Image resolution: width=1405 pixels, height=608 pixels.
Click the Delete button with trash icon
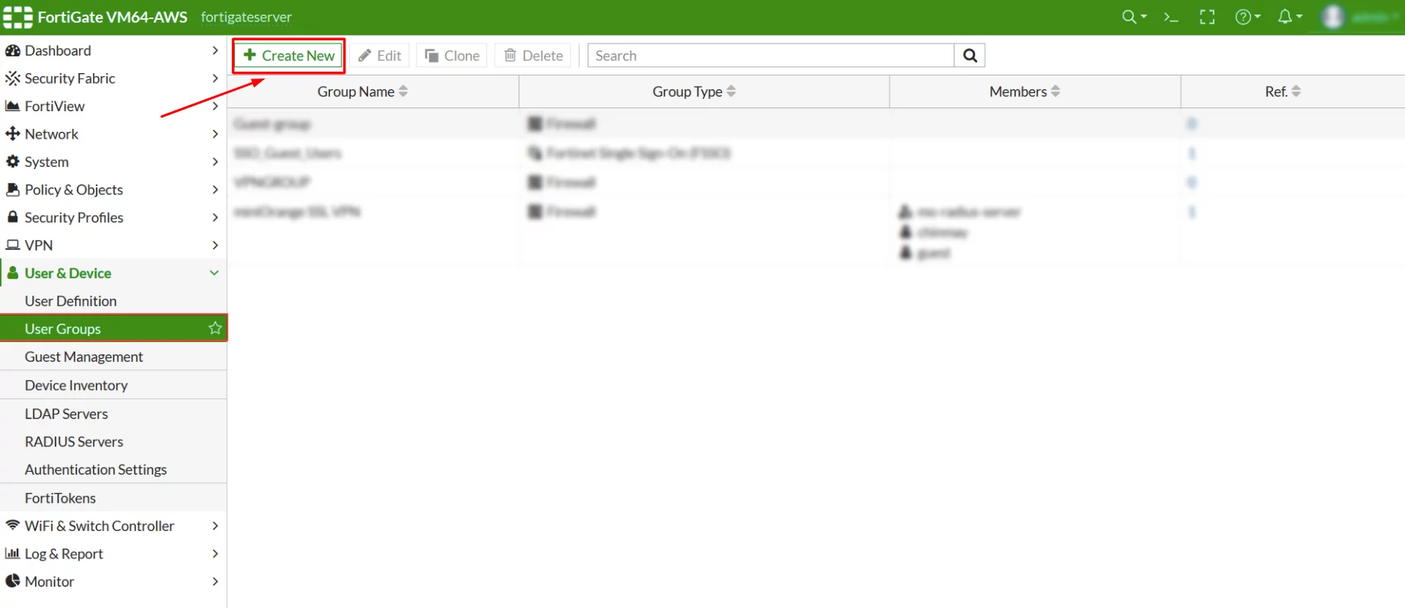[x=533, y=56]
